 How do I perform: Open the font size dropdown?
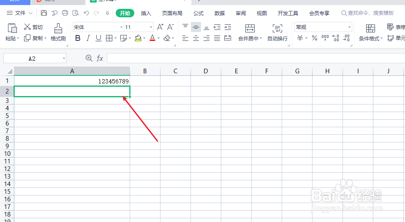tap(151, 27)
